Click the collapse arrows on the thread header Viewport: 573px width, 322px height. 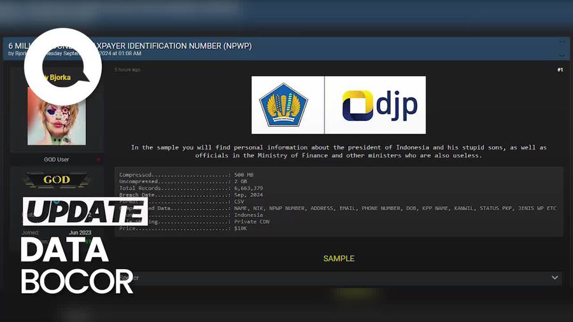pyautogui.click(x=562, y=48)
